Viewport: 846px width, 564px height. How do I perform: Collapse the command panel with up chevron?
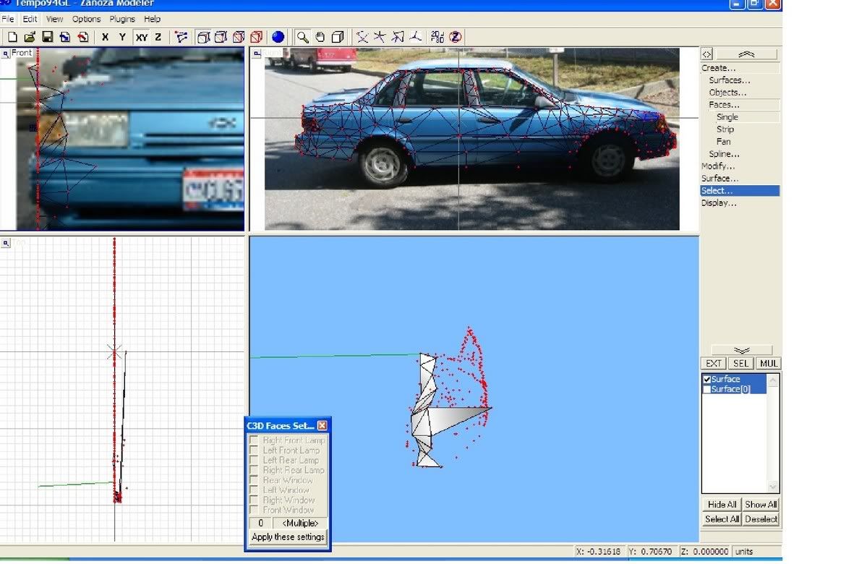pyautogui.click(x=746, y=54)
